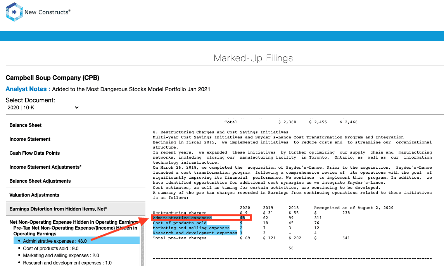Click the Recognized as of August 2, 2020 header
This screenshot has height=266, width=444.
[x=354, y=208]
